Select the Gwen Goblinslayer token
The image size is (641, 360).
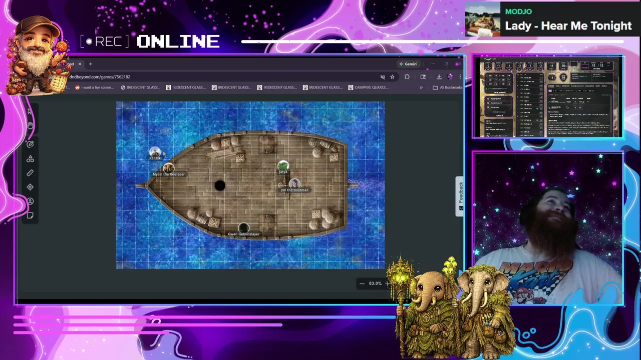243,228
